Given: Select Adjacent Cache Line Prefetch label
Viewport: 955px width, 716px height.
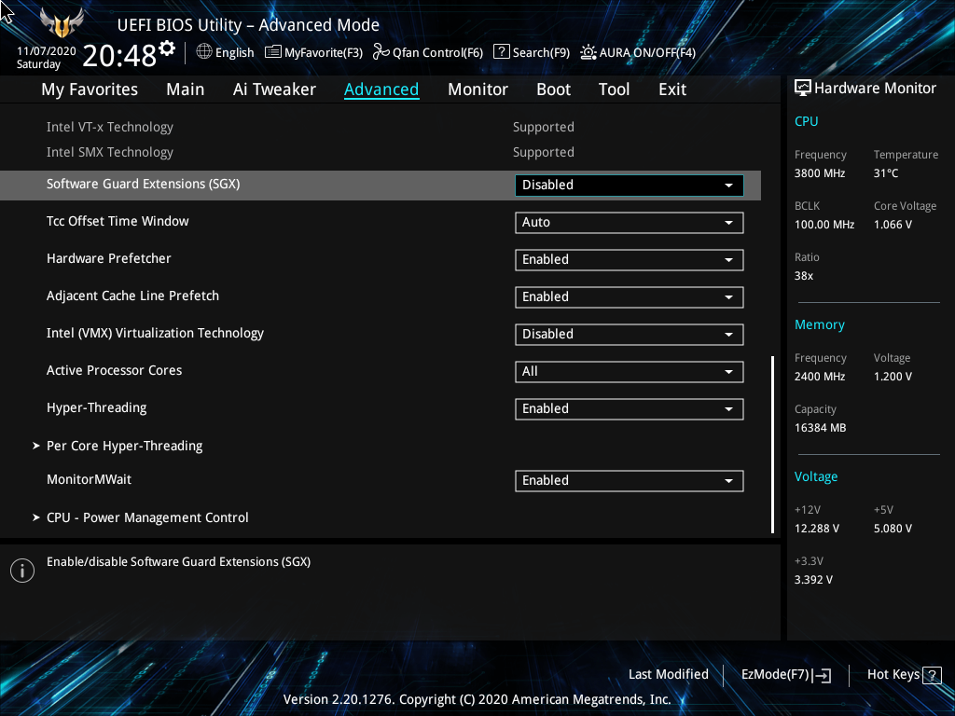Looking at the screenshot, I should tap(132, 296).
